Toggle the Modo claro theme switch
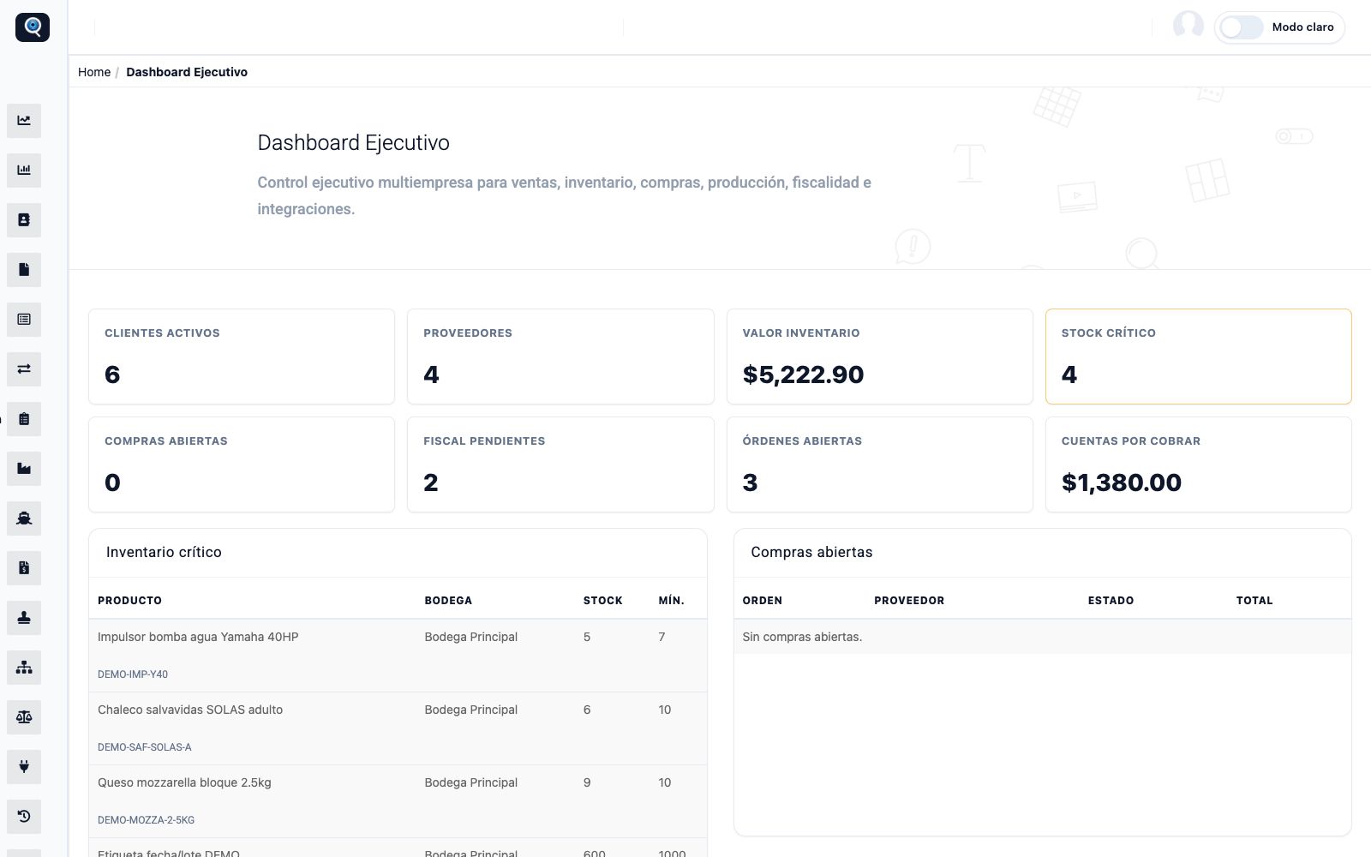This screenshot has width=1371, height=857. (1242, 27)
